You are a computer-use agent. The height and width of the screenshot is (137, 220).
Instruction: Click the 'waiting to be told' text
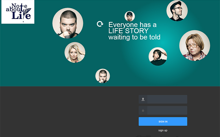click(x=134, y=37)
